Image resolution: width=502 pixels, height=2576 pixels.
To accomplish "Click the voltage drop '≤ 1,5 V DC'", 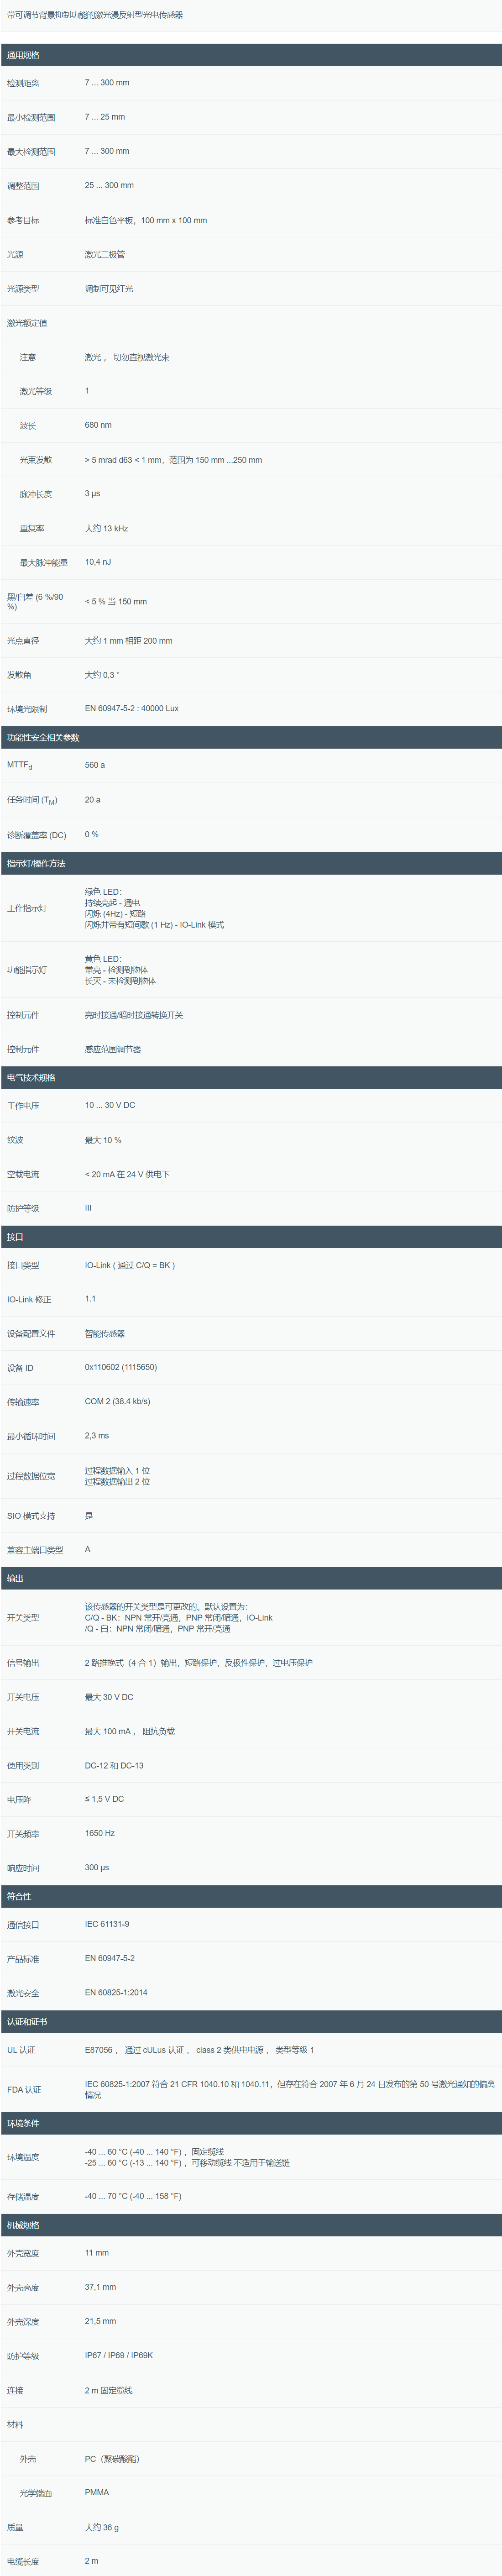I will (x=104, y=1799).
